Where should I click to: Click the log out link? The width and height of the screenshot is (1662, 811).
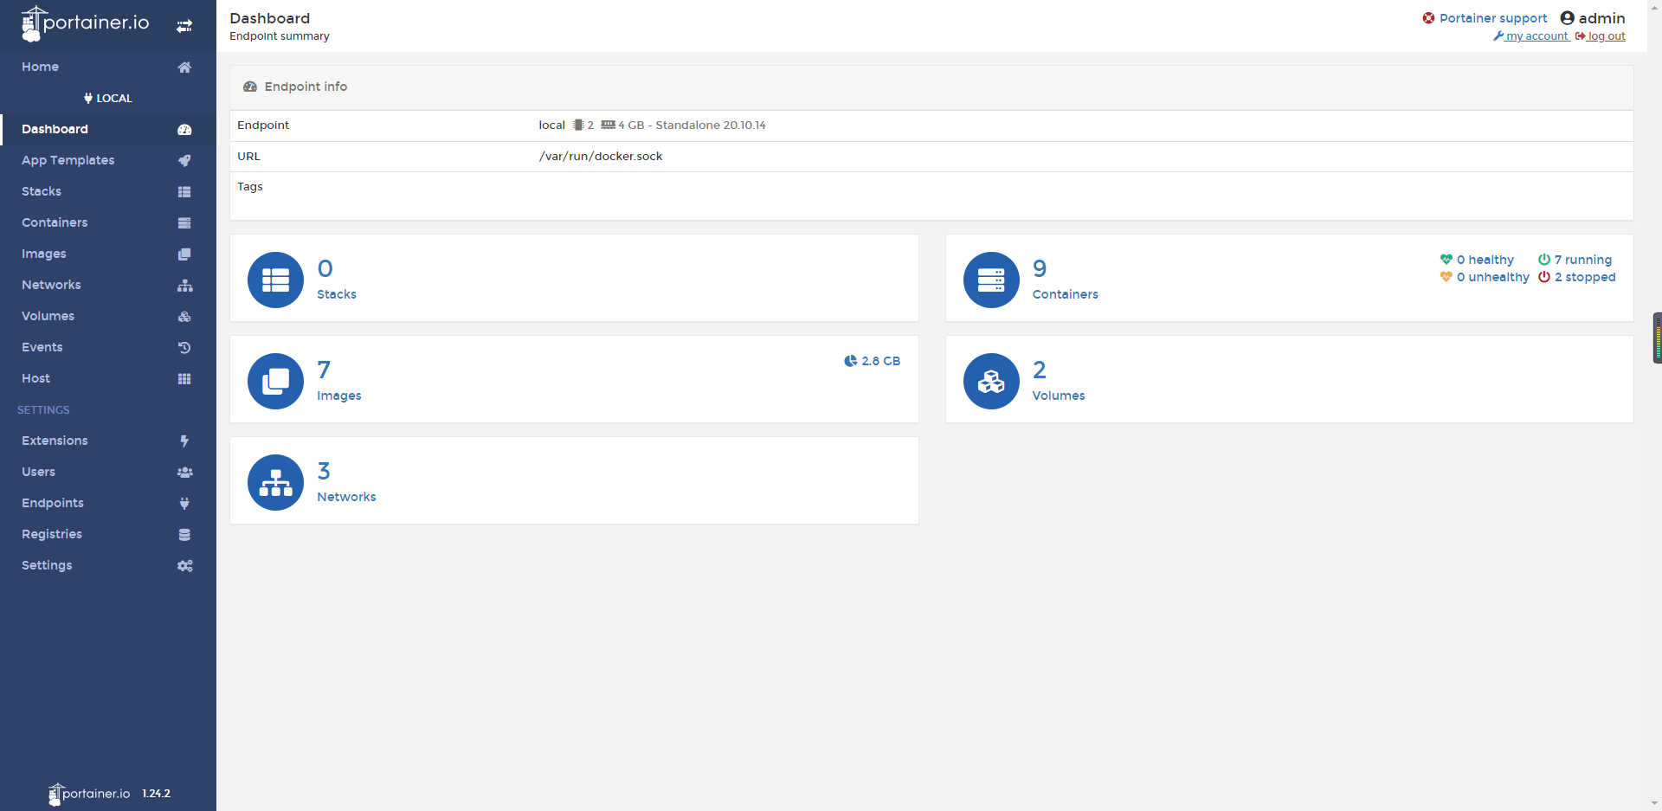[x=1601, y=36]
